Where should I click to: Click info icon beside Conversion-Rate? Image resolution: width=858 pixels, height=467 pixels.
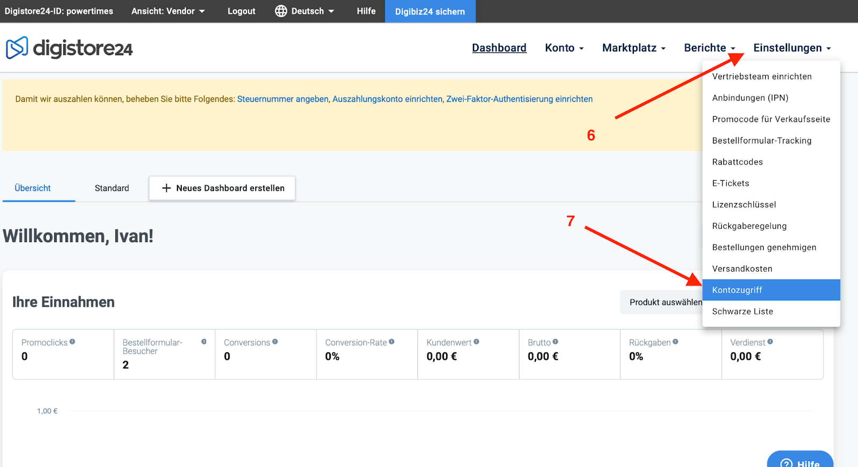pyautogui.click(x=391, y=342)
